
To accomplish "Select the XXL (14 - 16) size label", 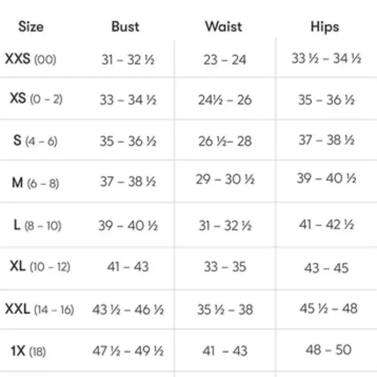I will 40,309.
